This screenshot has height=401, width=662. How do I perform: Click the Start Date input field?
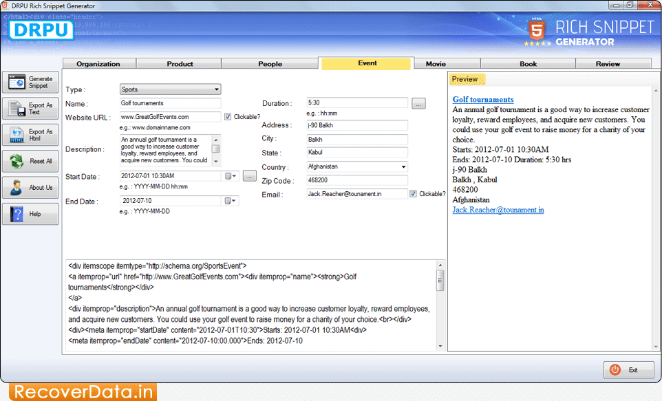click(x=170, y=176)
